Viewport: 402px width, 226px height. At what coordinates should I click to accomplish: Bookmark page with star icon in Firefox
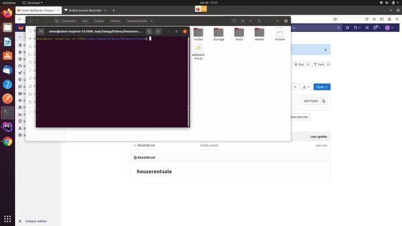click(335, 19)
